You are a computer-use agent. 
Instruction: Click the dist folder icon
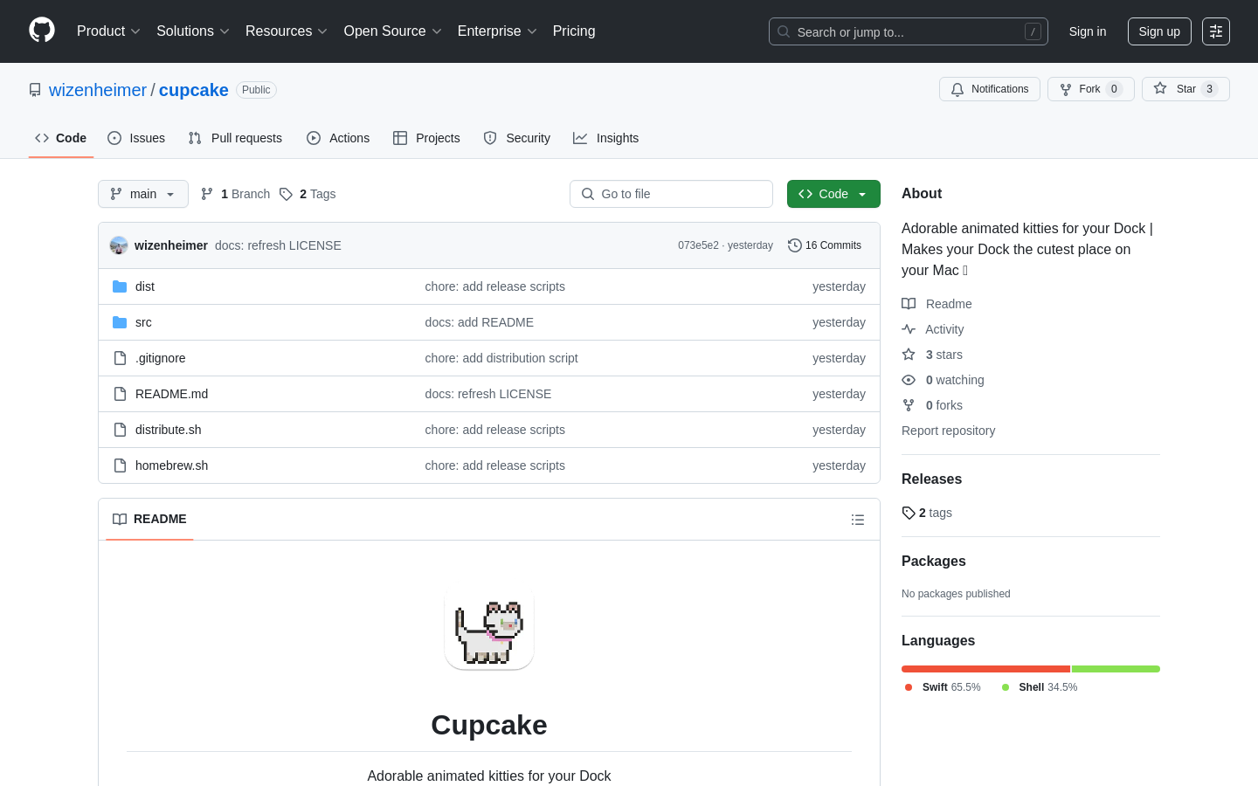tap(120, 286)
